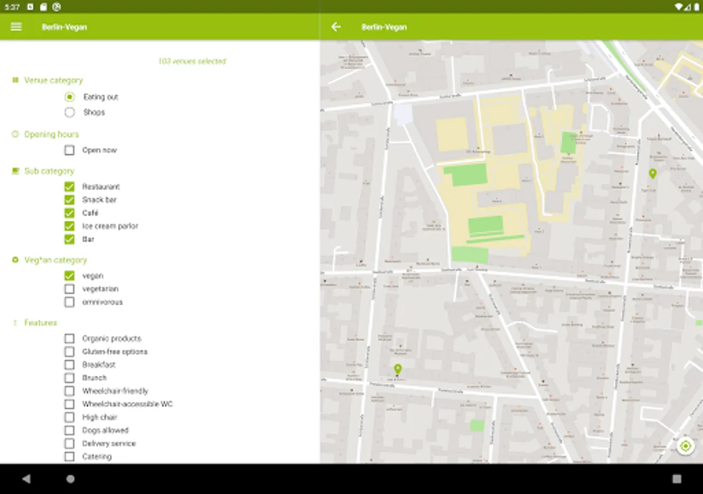
Task: Open the hamburger navigation menu
Action: [x=16, y=27]
